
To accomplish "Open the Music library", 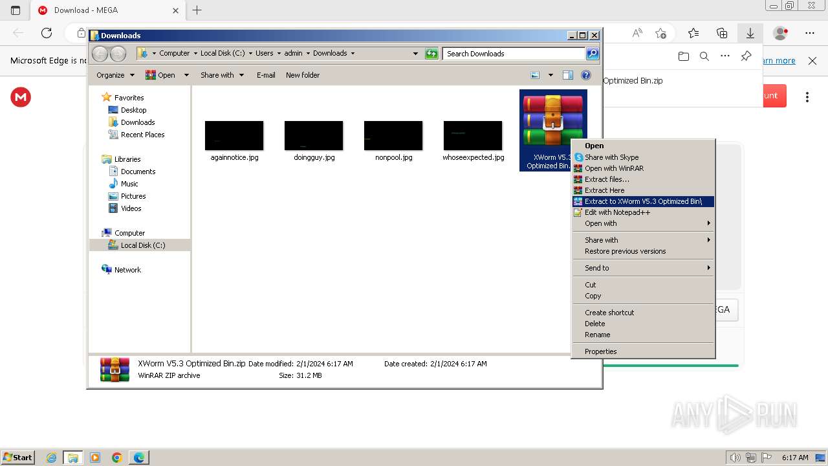I will click(x=129, y=184).
